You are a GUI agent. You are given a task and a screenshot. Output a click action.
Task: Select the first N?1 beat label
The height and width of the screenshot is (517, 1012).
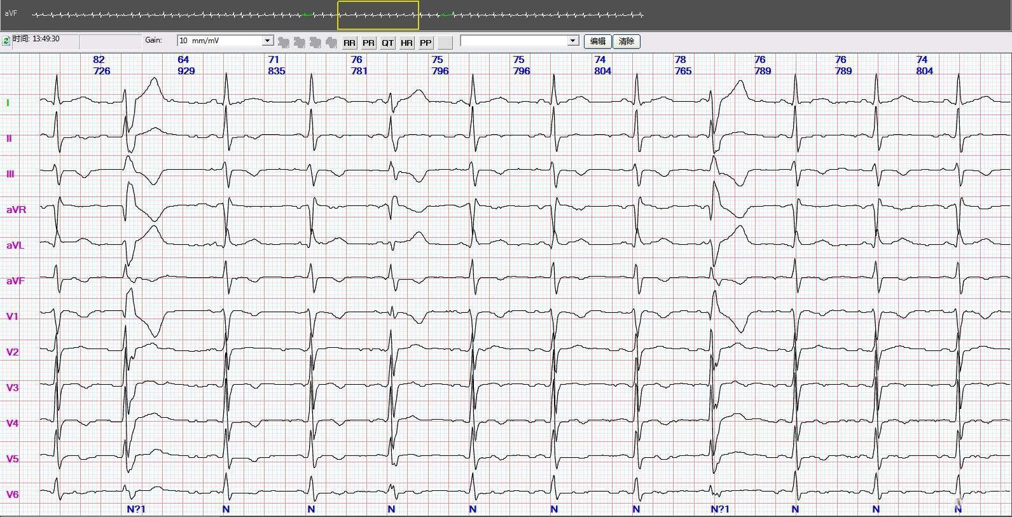136,509
